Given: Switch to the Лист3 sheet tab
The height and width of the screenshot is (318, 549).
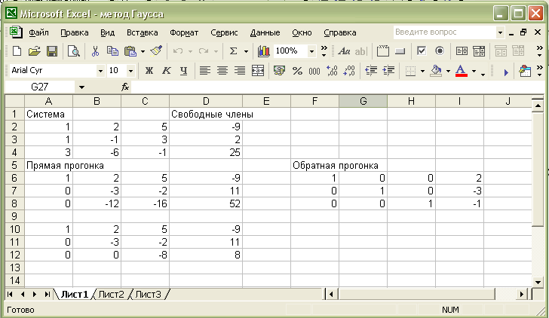Looking at the screenshot, I should pyautogui.click(x=148, y=294).
